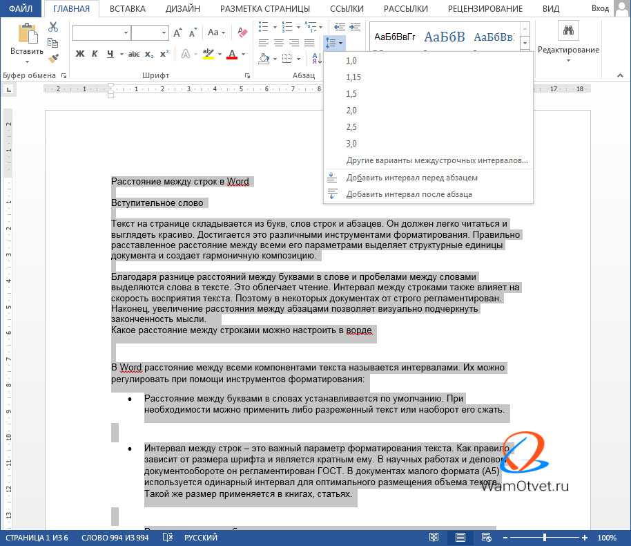Open the ФАЙЛ tab
The image size is (631, 546).
tap(21, 8)
